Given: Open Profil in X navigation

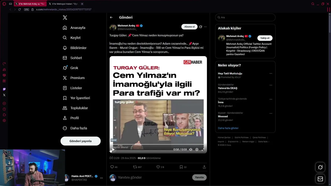Looking at the screenshot, I should (x=71, y=118).
